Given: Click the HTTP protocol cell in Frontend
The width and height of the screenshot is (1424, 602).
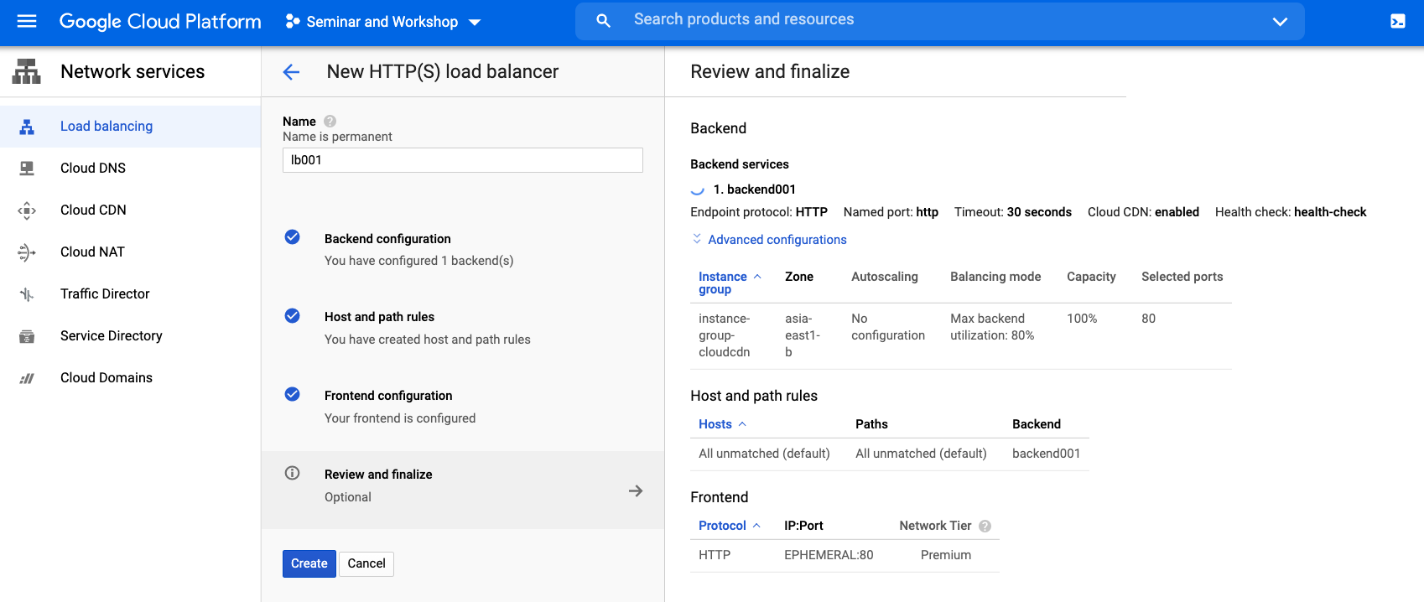Looking at the screenshot, I should 715,555.
